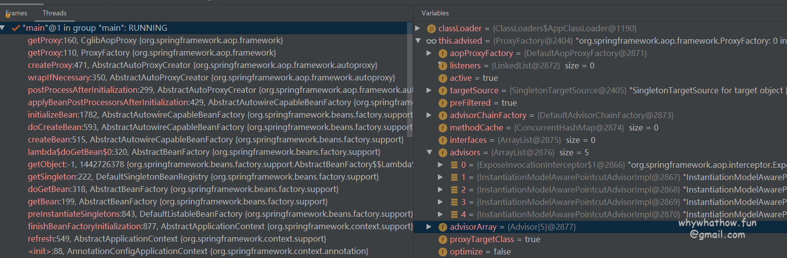Expand the advisorArray variable

point(429,227)
